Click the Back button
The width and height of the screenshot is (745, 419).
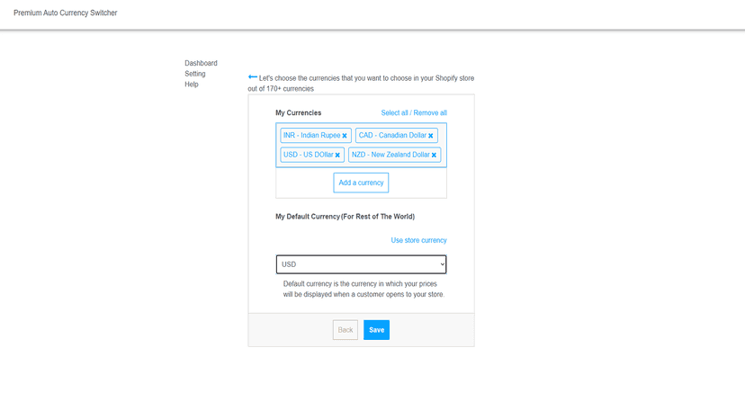[346, 330]
